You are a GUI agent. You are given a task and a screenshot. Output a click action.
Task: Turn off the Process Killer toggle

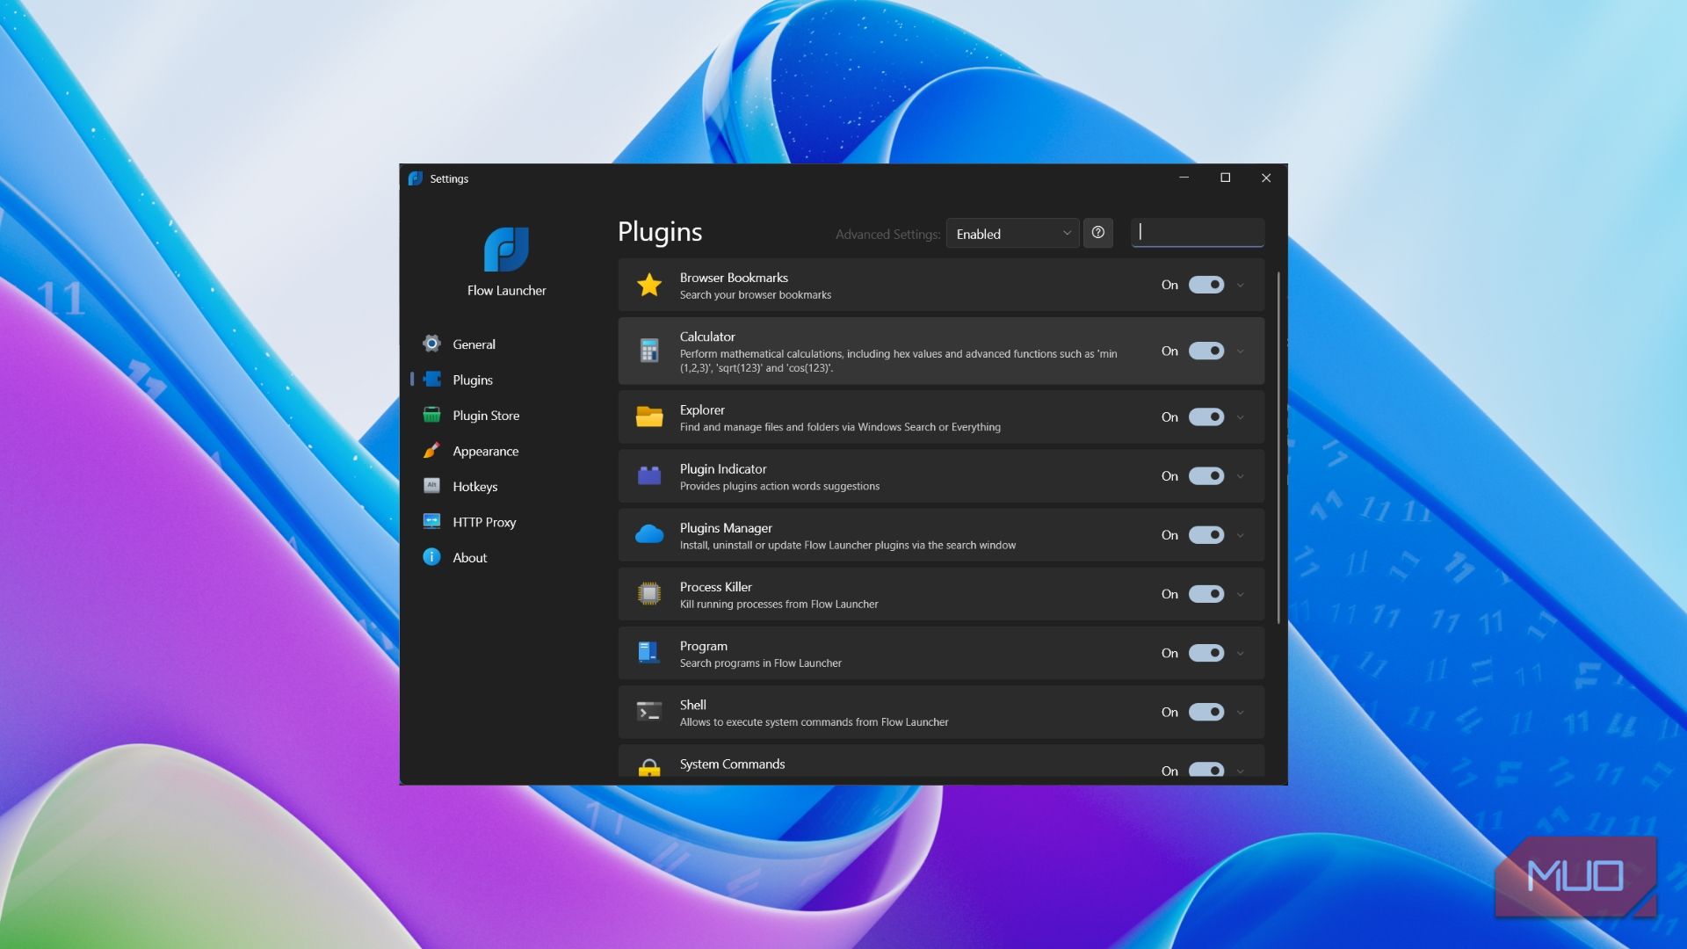pos(1206,594)
